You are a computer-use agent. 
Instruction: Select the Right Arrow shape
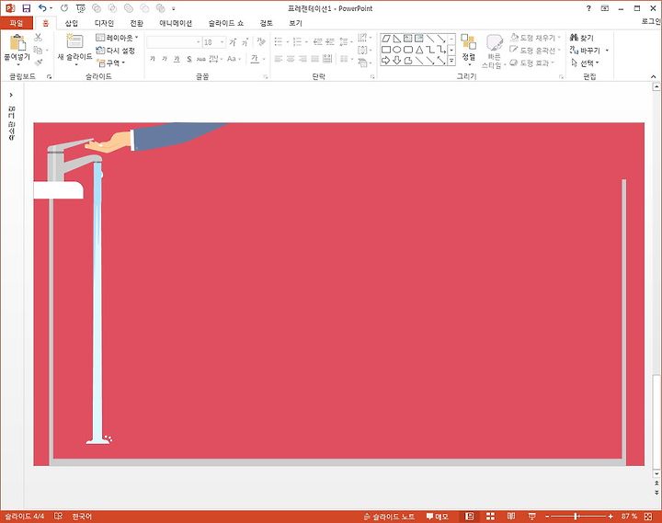386,61
